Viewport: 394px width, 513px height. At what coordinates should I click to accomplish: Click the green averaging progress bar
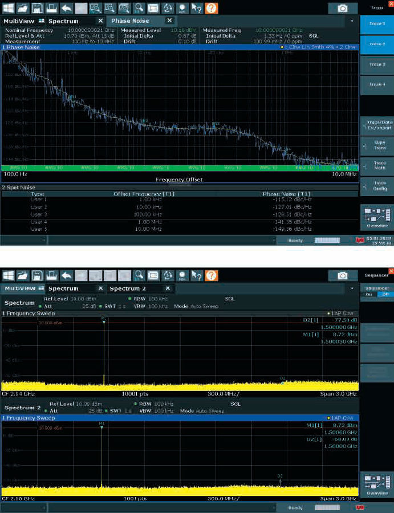[180, 168]
